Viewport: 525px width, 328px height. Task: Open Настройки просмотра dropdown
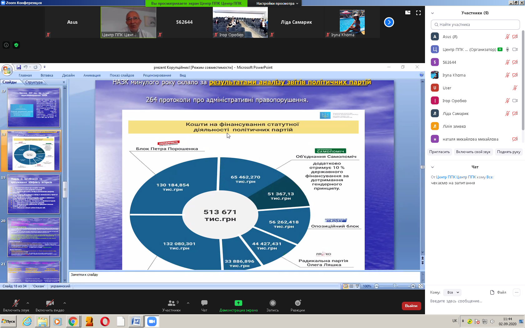[277, 3]
